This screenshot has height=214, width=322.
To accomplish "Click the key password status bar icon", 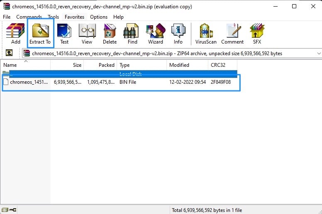I will tap(13, 210).
